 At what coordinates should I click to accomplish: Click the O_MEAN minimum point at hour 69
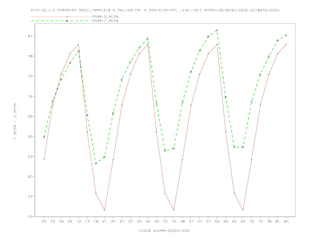(243, 210)
